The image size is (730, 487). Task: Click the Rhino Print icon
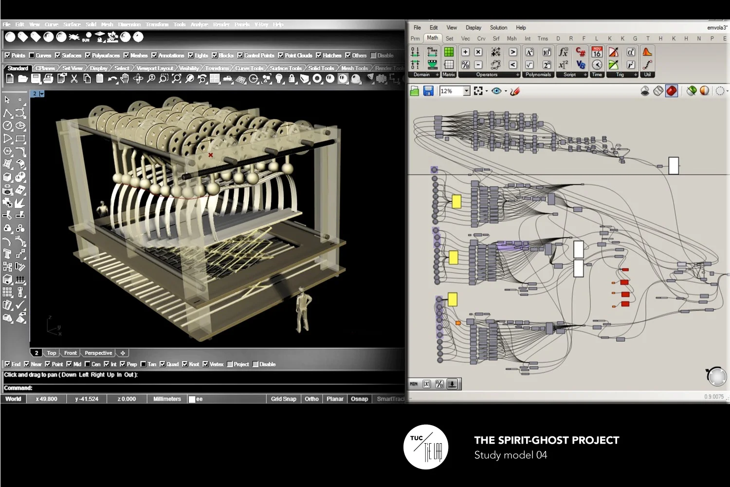tap(48, 78)
